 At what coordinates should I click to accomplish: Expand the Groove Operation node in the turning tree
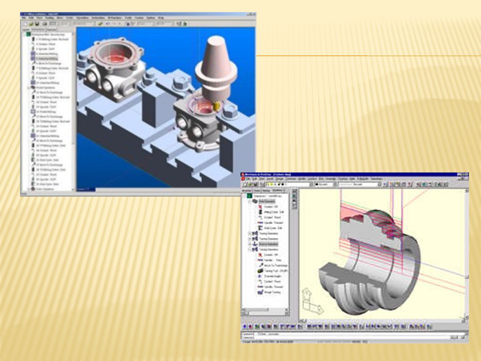pos(250,244)
